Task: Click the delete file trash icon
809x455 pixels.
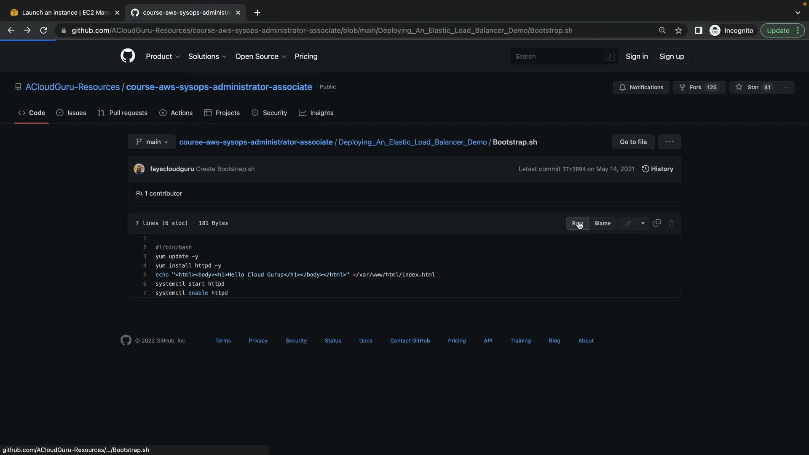Action: [671, 223]
